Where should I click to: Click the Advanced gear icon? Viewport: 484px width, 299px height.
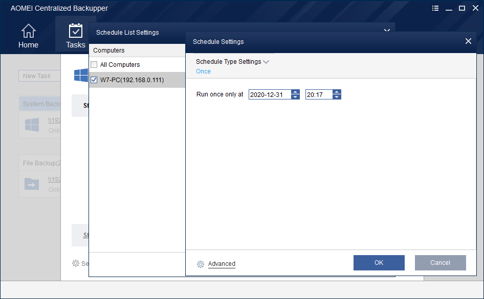click(x=201, y=264)
